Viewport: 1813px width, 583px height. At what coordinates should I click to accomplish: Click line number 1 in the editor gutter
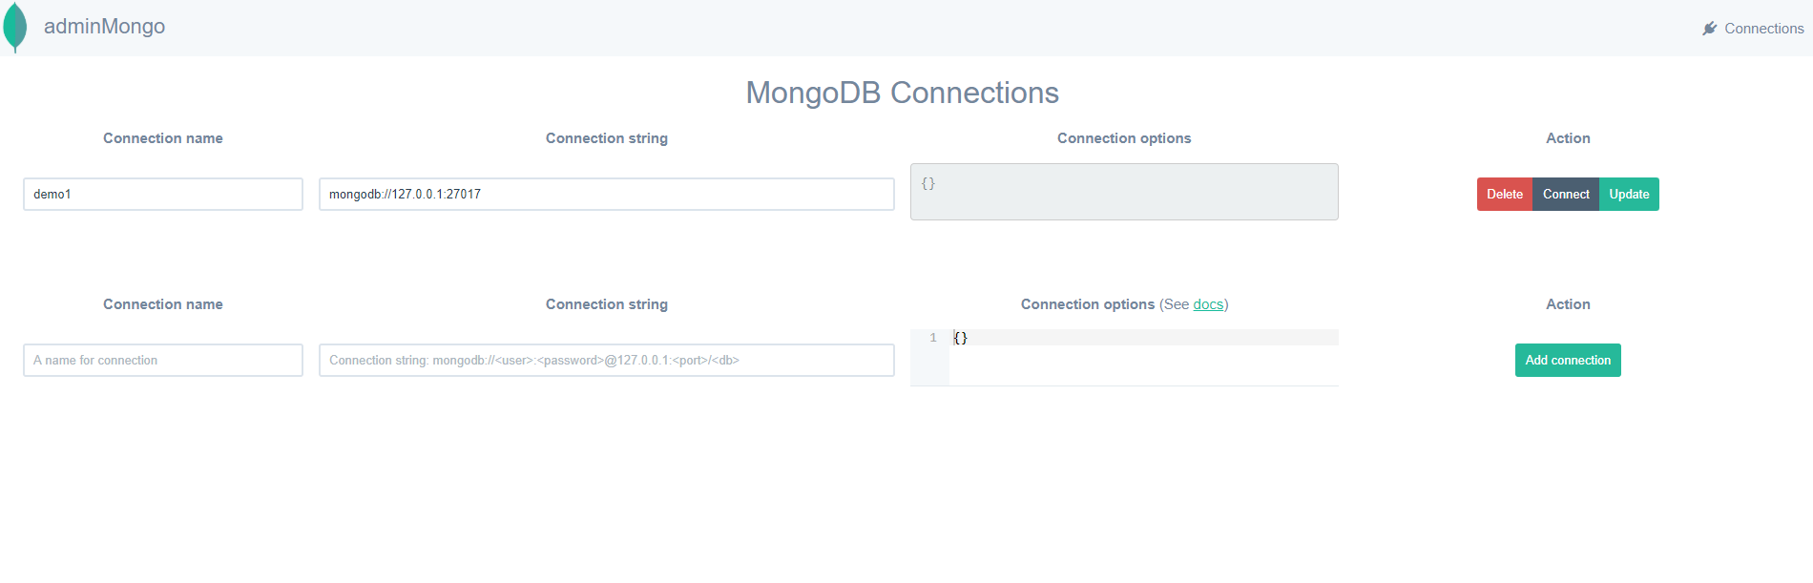(x=932, y=338)
